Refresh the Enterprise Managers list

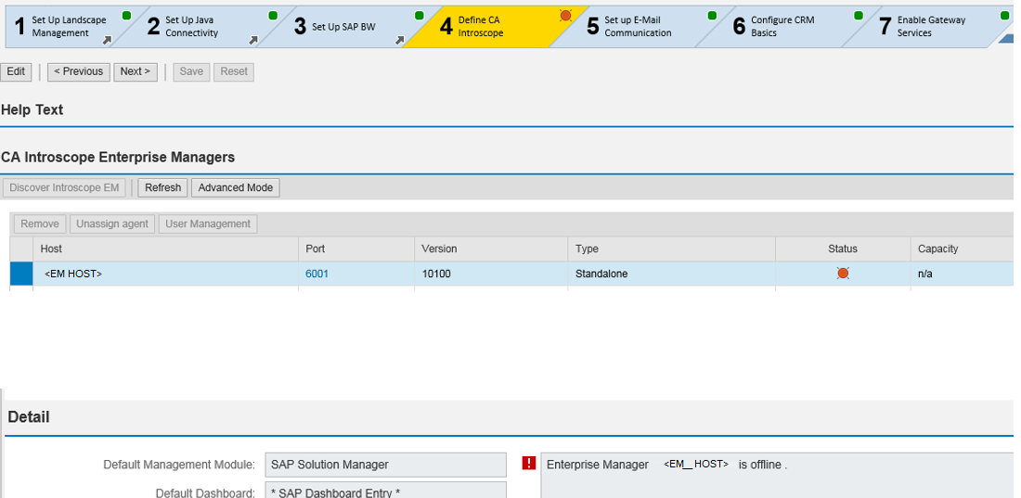[162, 187]
